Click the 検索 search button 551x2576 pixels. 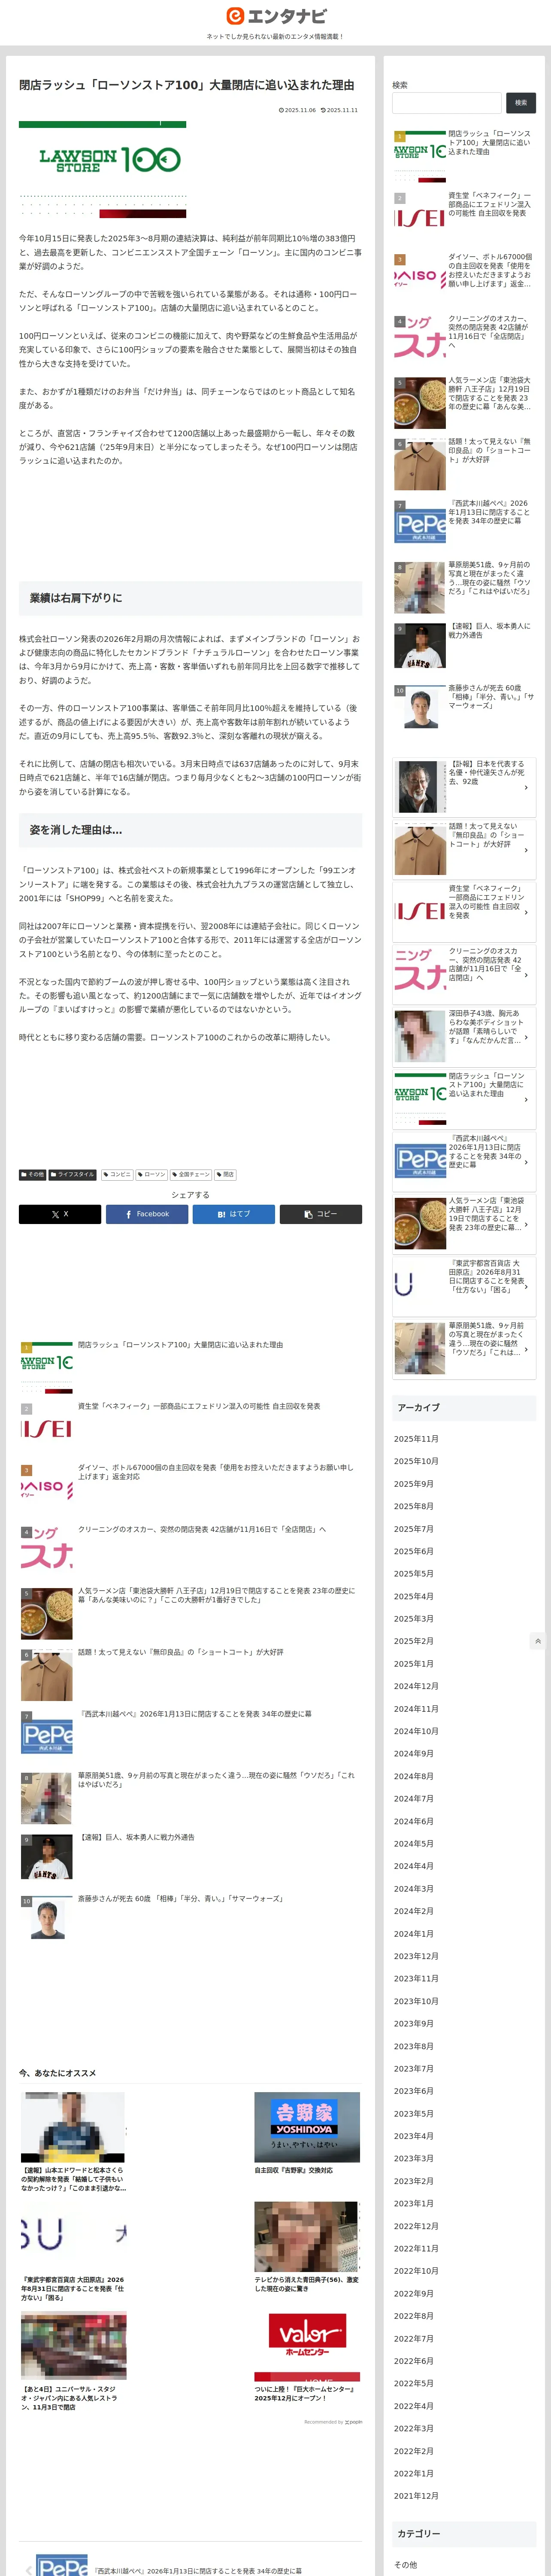click(x=520, y=103)
